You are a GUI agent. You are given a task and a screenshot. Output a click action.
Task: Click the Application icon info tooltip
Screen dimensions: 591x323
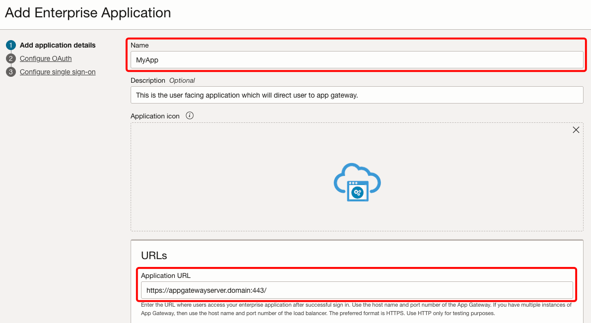[189, 115]
